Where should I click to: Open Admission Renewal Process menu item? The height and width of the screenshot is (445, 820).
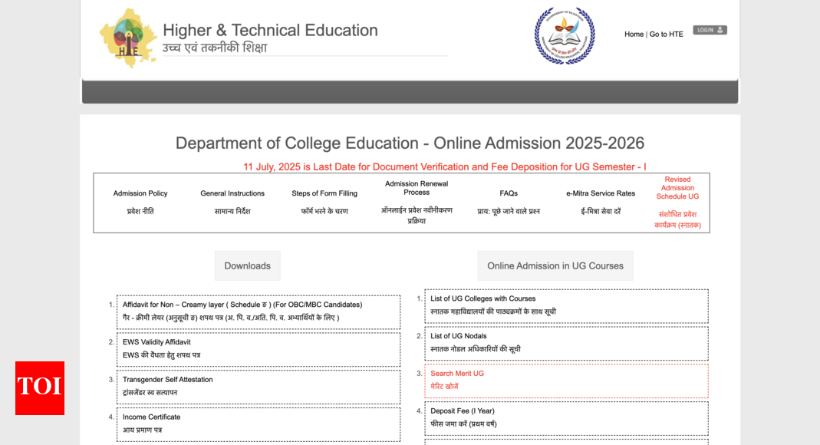417,188
